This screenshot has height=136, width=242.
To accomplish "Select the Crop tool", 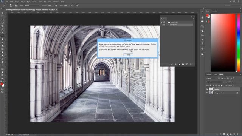I will coord(2,26).
